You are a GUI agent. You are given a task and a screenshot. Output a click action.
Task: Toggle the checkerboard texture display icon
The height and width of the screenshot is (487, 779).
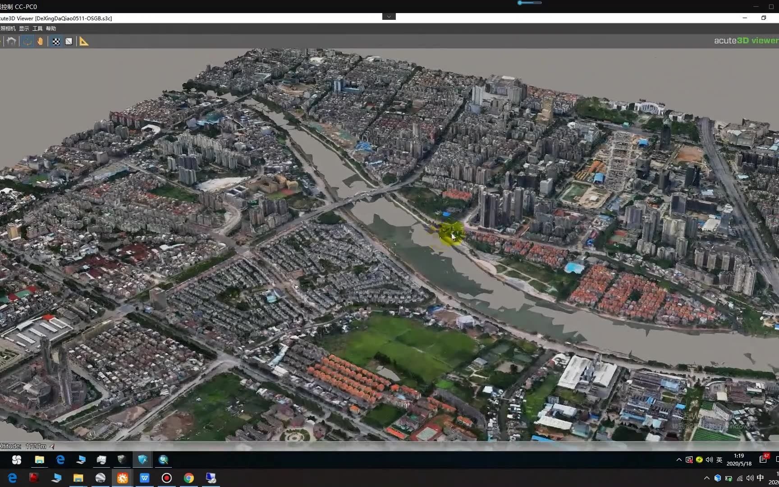point(56,41)
